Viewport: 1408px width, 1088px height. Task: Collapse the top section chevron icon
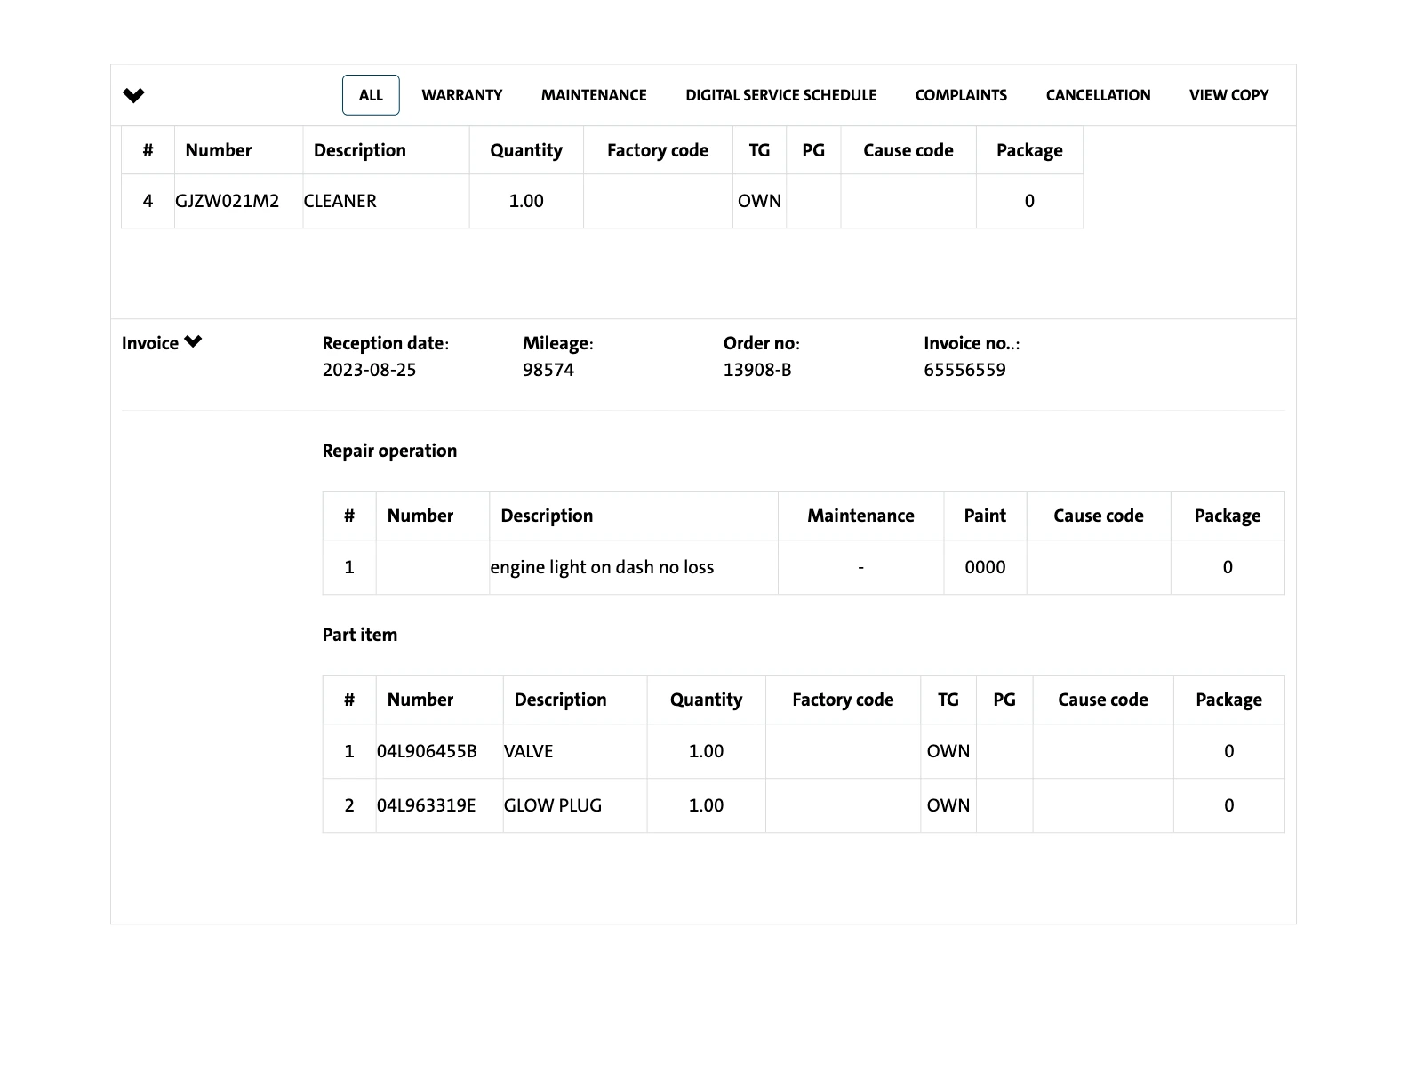(x=133, y=95)
